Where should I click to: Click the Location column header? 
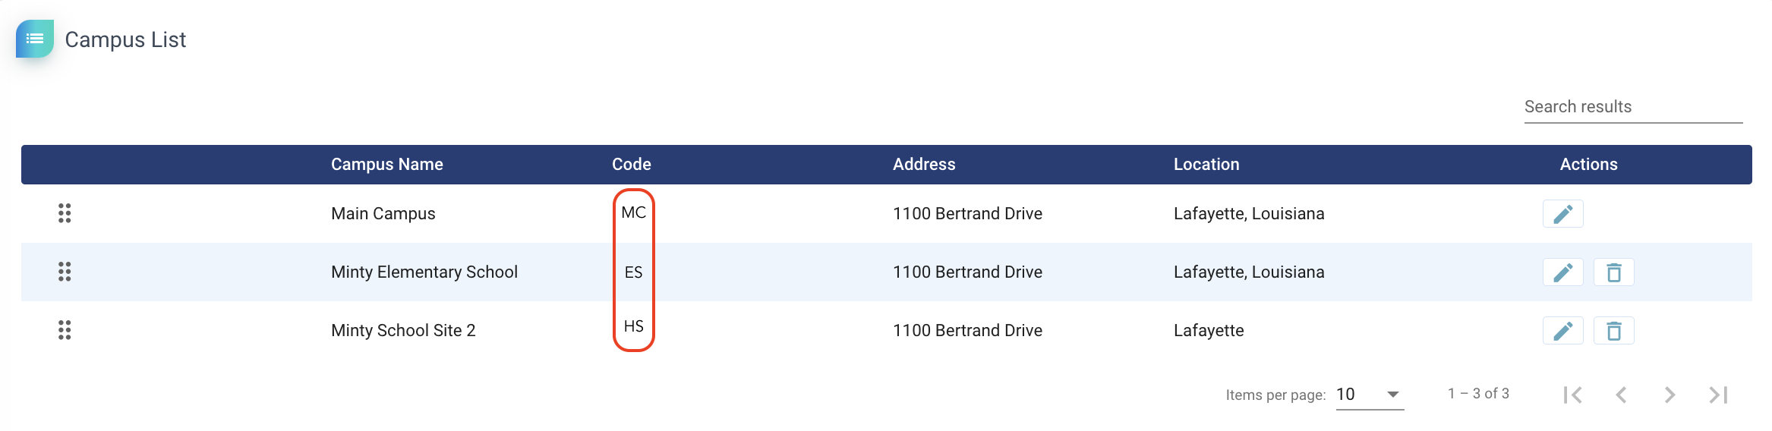1206,165
